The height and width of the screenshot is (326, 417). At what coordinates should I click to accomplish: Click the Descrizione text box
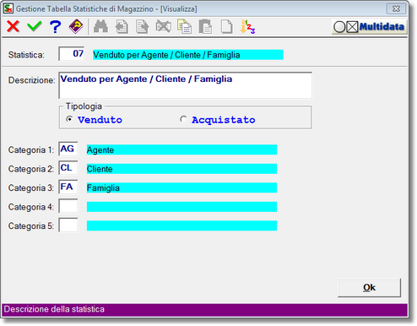[185, 85]
